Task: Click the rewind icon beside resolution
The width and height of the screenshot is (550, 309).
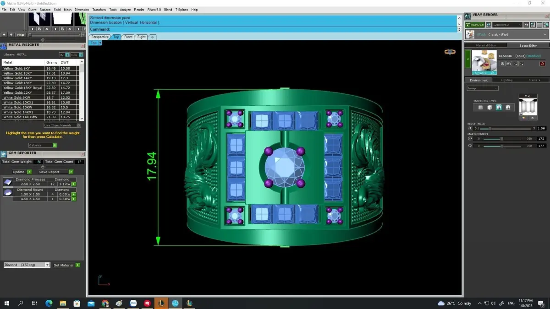Action: point(527,25)
